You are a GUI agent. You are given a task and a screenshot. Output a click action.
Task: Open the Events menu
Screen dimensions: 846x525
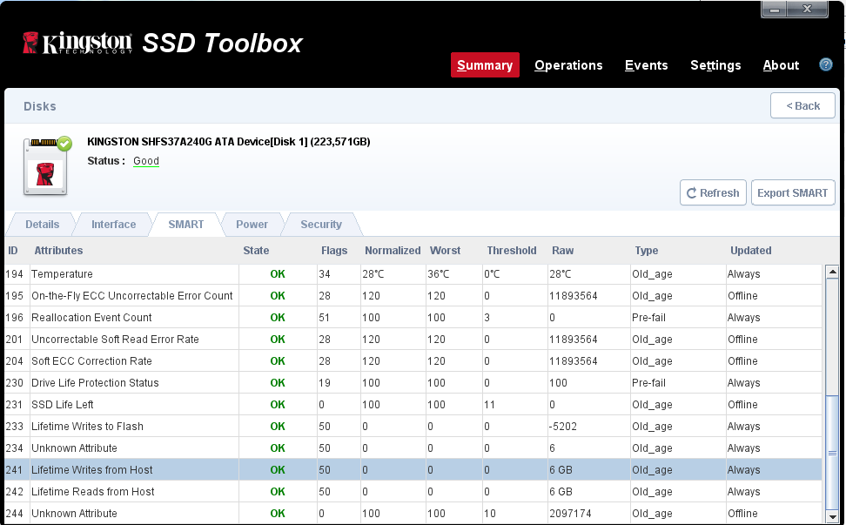(x=646, y=65)
